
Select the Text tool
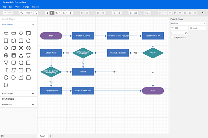[x=71, y=13]
